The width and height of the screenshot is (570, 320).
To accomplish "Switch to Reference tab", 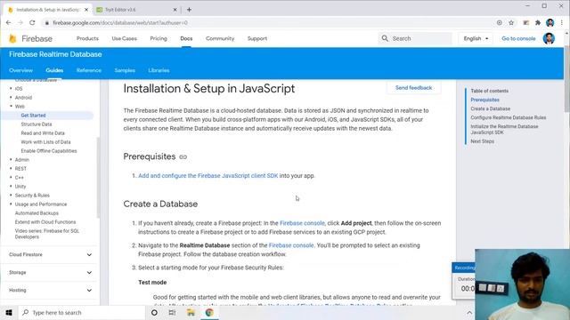I will click(89, 70).
